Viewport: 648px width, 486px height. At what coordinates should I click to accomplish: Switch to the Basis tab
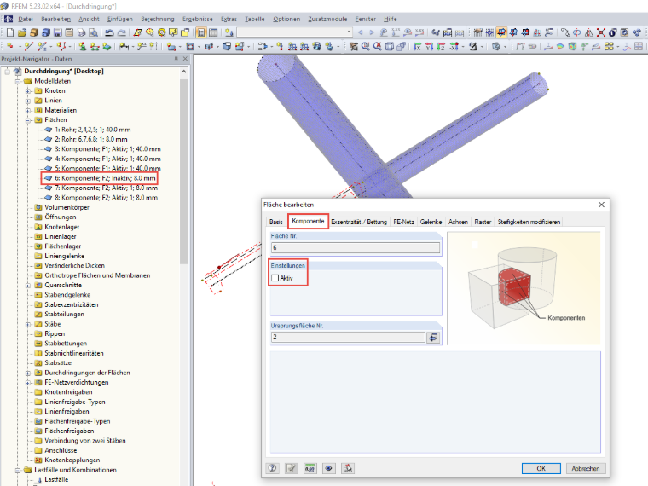point(276,222)
